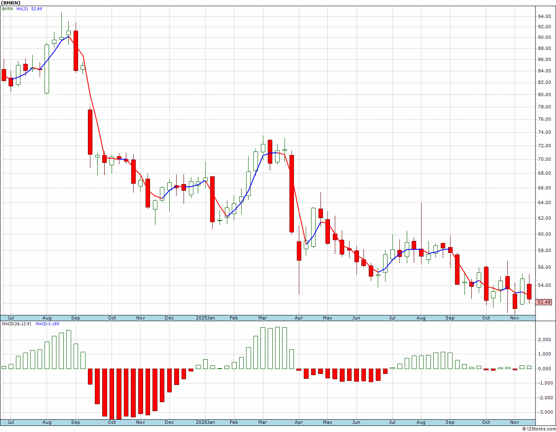
Task: Click the 70.00 price axis label
Action: click(x=544, y=159)
